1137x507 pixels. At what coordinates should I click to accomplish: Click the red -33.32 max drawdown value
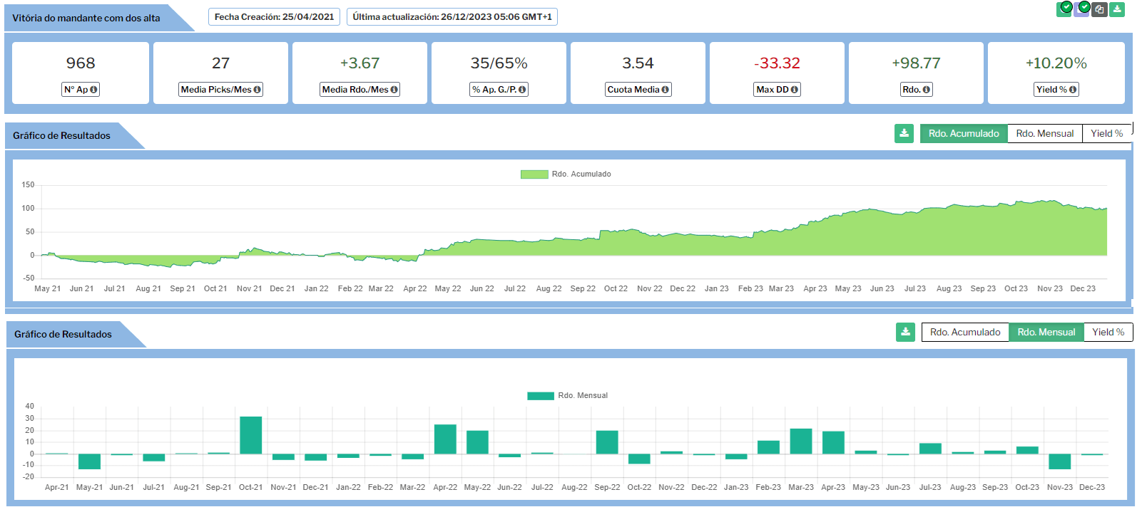[777, 63]
